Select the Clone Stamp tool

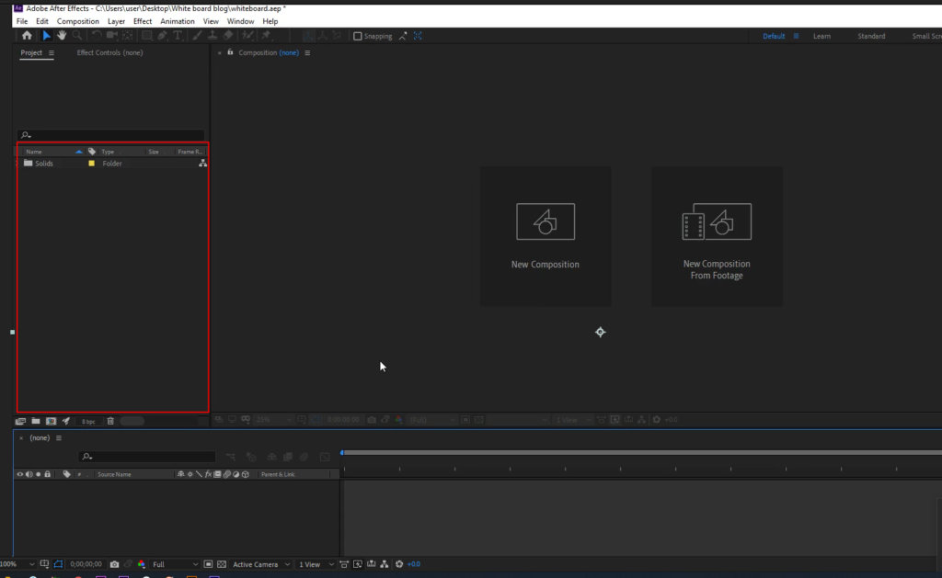(x=213, y=35)
